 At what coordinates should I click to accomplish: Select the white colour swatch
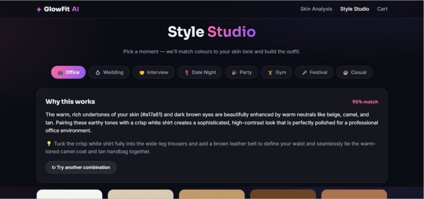pyautogui.click(x=69, y=194)
